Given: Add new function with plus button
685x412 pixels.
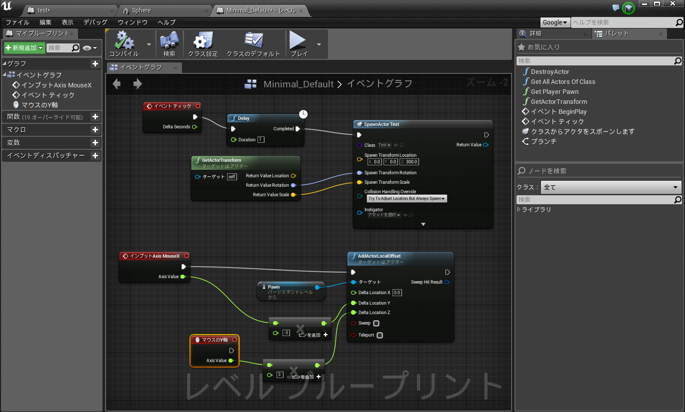Looking at the screenshot, I should pyautogui.click(x=95, y=117).
